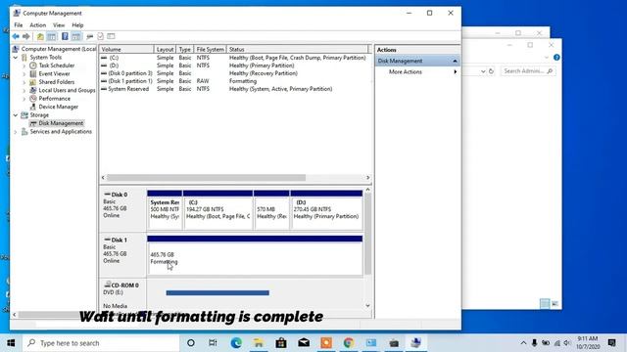Select the (Disk 0 partition 3) row
The image size is (627, 352).
(x=233, y=73)
